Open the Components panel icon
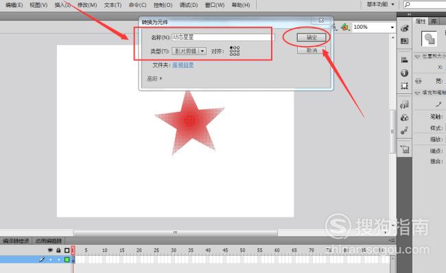Screen dimensions: 446x273 (x=404, y=117)
